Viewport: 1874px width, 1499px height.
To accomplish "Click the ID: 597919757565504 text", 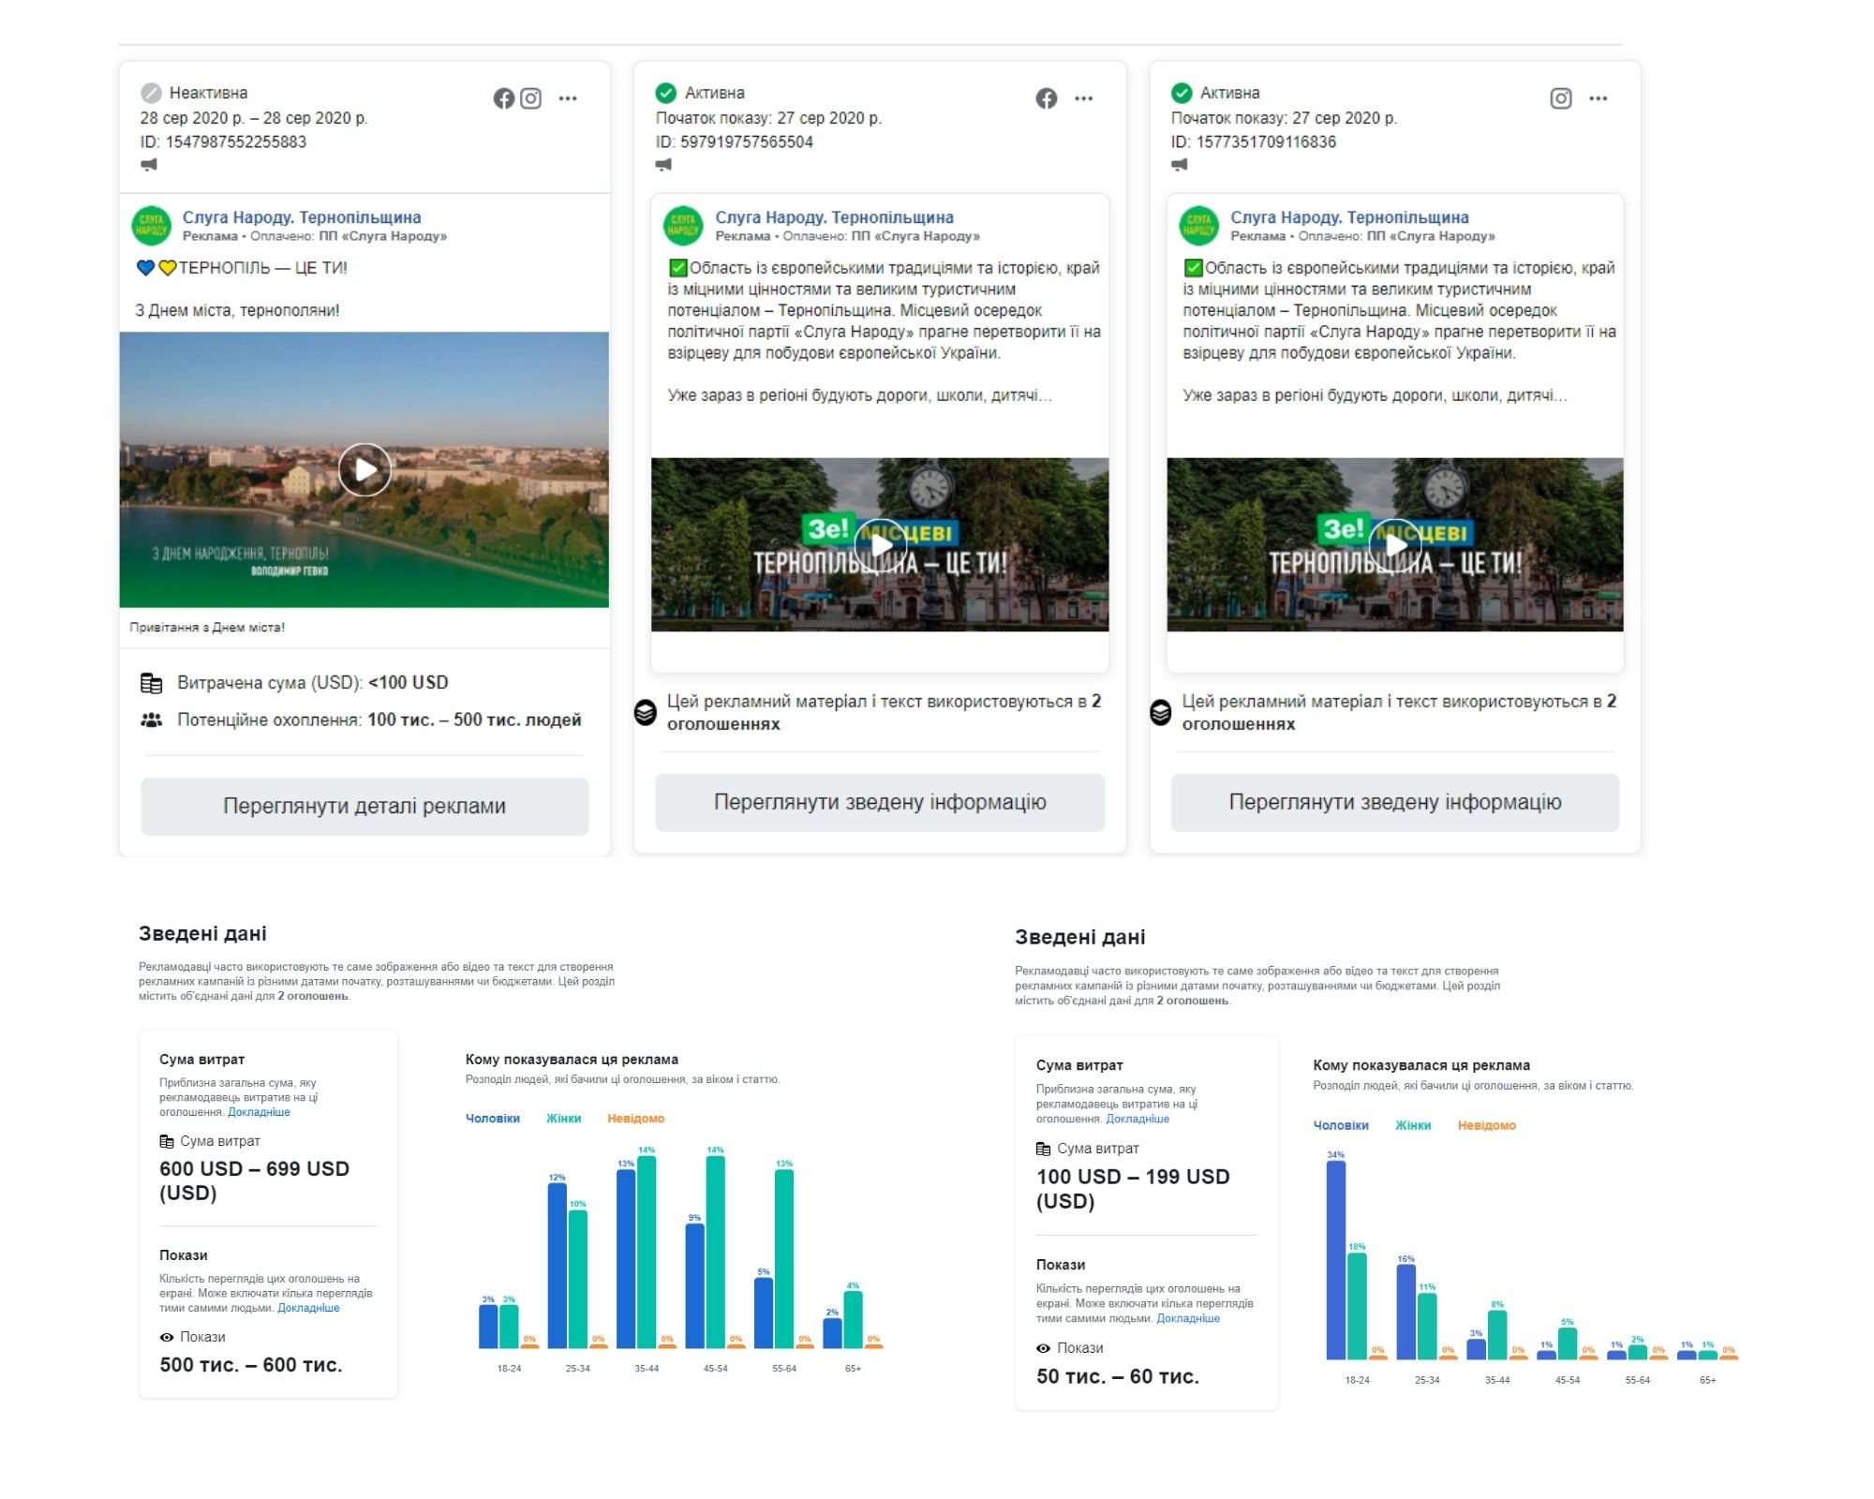I will click(x=735, y=142).
